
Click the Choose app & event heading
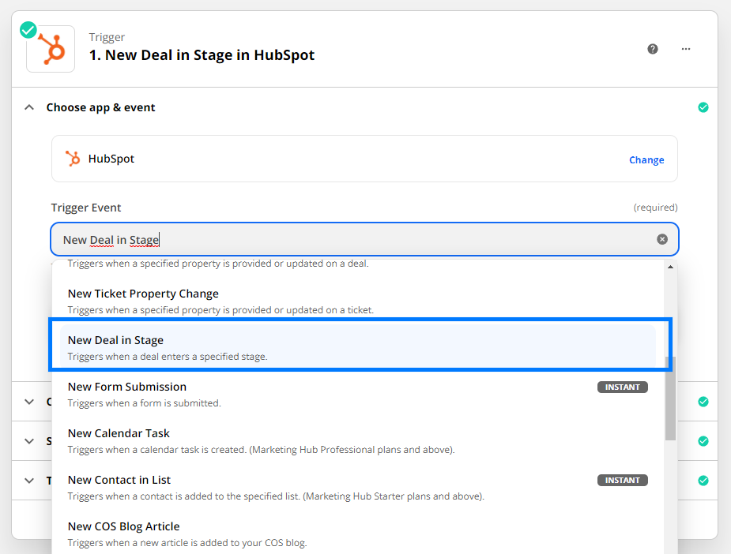tap(100, 107)
